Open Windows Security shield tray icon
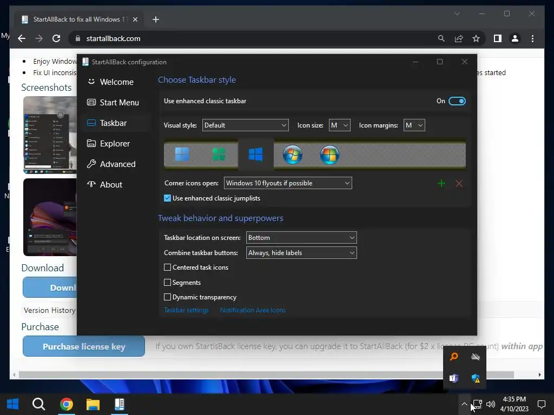 (x=476, y=378)
